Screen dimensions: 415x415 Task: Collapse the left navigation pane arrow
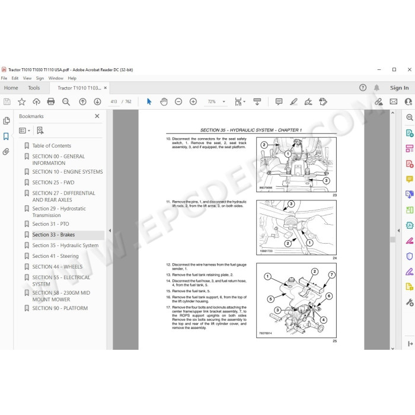(110, 231)
